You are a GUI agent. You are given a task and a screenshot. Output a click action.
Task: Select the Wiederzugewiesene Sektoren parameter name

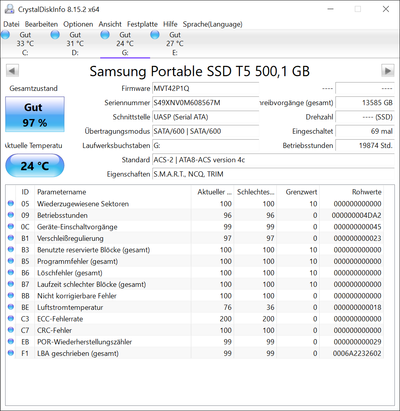click(83, 204)
